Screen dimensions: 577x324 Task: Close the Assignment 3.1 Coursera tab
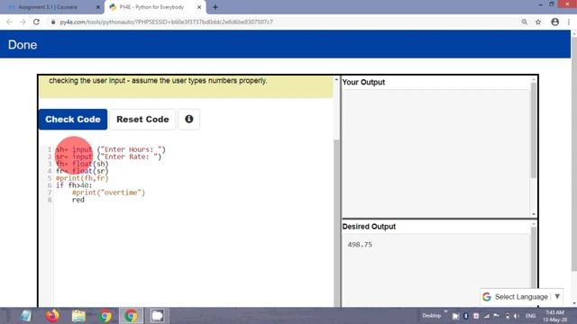(98, 7)
